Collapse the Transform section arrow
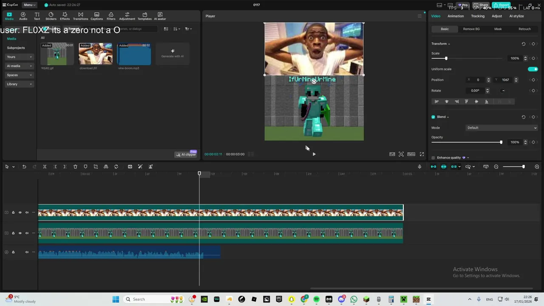 point(449,44)
